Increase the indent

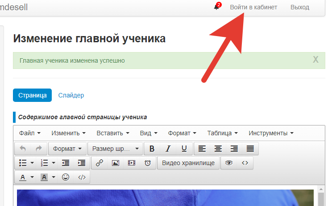click(x=82, y=163)
